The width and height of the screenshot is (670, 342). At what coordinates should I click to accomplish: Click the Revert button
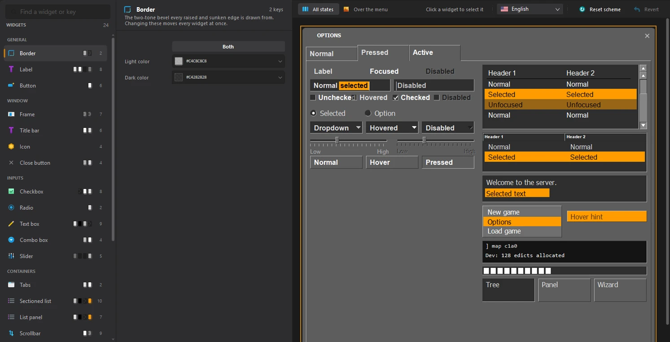point(647,9)
